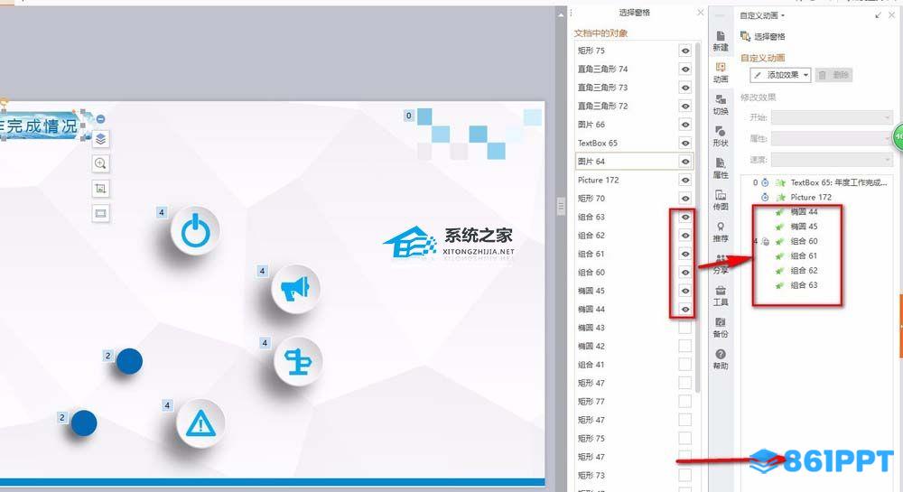Image resolution: width=903 pixels, height=492 pixels.
Task: Click the layers icon on floating toolbar
Action: [x=100, y=139]
